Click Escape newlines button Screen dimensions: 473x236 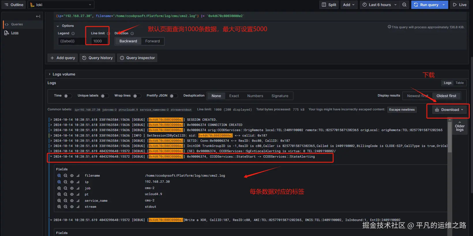coord(402,110)
